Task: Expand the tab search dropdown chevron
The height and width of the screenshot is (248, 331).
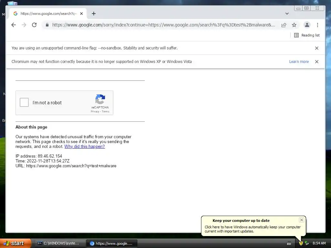Action: [287, 14]
